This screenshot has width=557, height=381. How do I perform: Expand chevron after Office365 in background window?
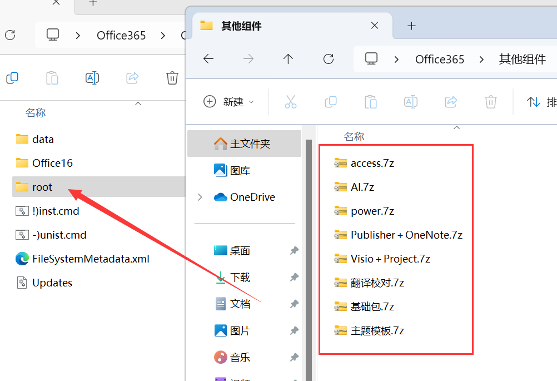pyautogui.click(x=163, y=36)
